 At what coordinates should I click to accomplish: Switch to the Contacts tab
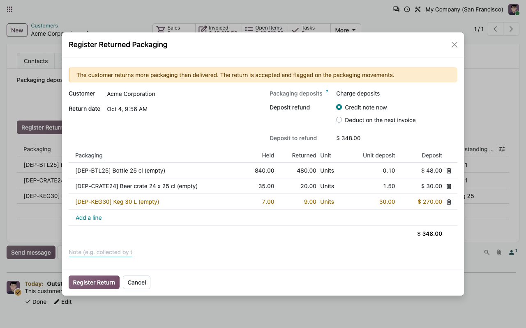(x=36, y=61)
